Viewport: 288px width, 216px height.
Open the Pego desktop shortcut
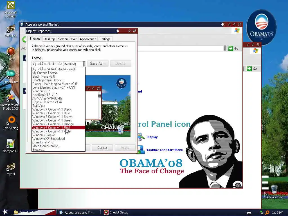pos(11,54)
